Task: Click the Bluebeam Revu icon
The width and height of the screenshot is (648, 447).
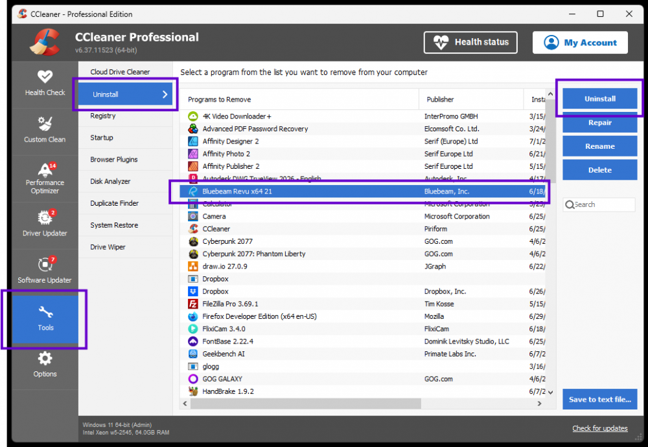Action: point(193,191)
